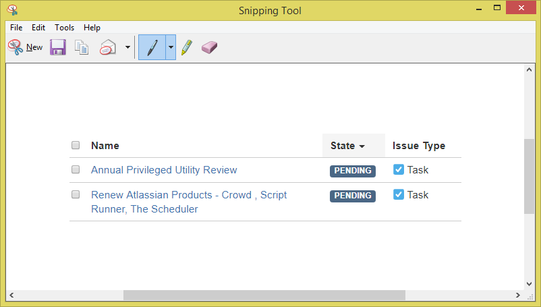Click the vertical scrollbar thumb
541x307 pixels.
[530, 176]
